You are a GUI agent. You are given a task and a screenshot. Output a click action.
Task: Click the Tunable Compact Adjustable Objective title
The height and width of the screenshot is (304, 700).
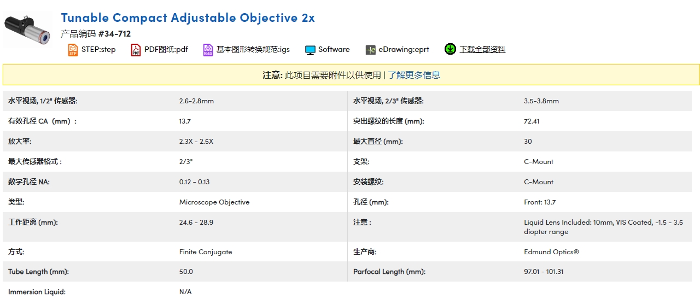tap(188, 17)
